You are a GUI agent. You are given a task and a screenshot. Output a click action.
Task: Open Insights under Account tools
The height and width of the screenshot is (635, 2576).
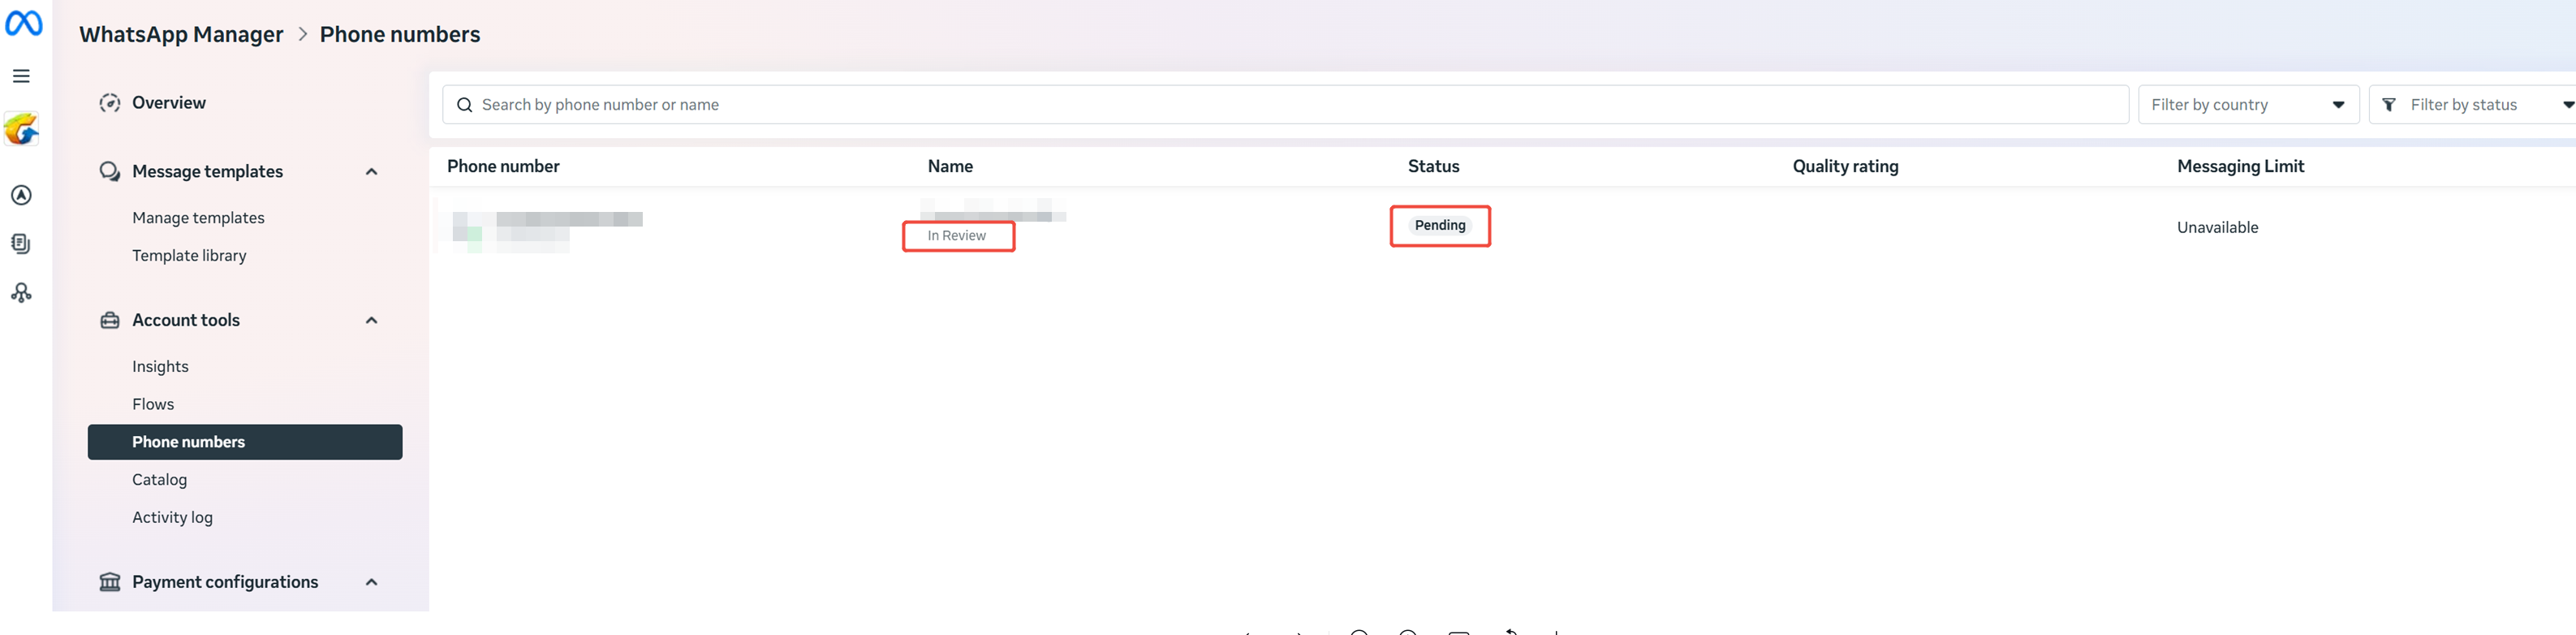tap(160, 367)
